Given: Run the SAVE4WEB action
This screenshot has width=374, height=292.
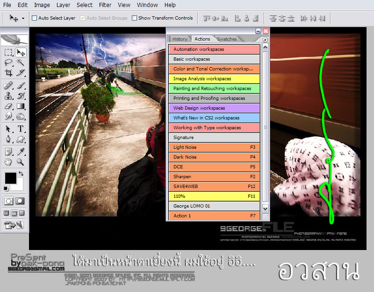Looking at the screenshot, I should tap(214, 186).
